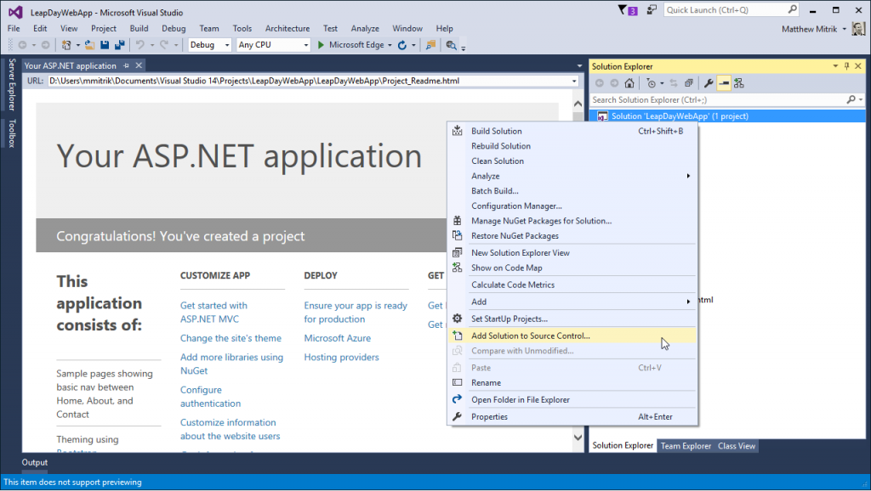Image resolution: width=871 pixels, height=491 pixels.
Task: Save the current file with the disk icon
Action: click(x=105, y=45)
